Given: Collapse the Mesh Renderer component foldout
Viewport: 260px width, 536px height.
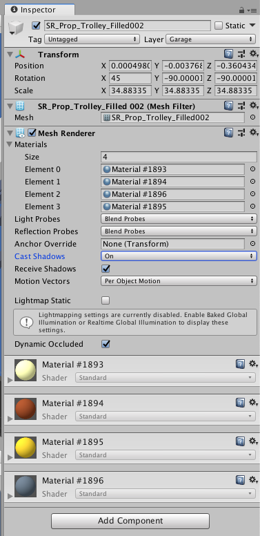Looking at the screenshot, I should click(x=10, y=133).
